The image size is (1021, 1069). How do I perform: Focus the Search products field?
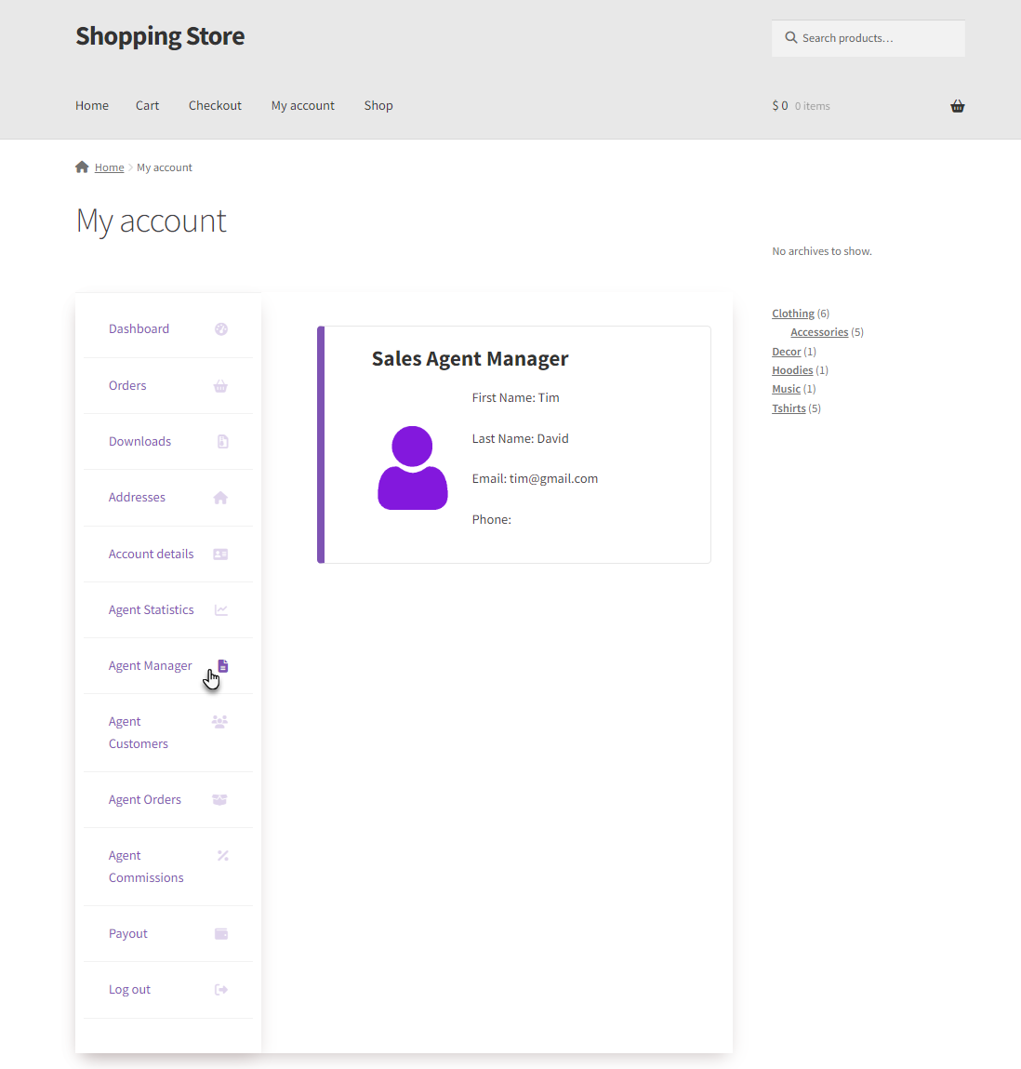point(869,38)
